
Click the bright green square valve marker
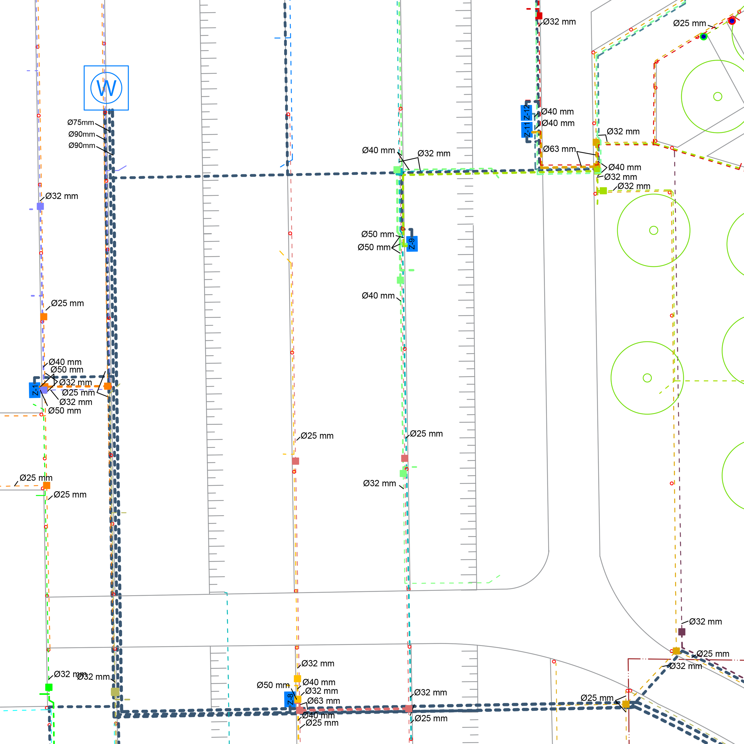click(x=49, y=687)
